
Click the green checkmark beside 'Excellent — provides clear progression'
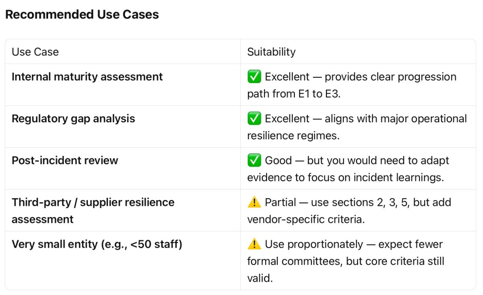point(254,77)
